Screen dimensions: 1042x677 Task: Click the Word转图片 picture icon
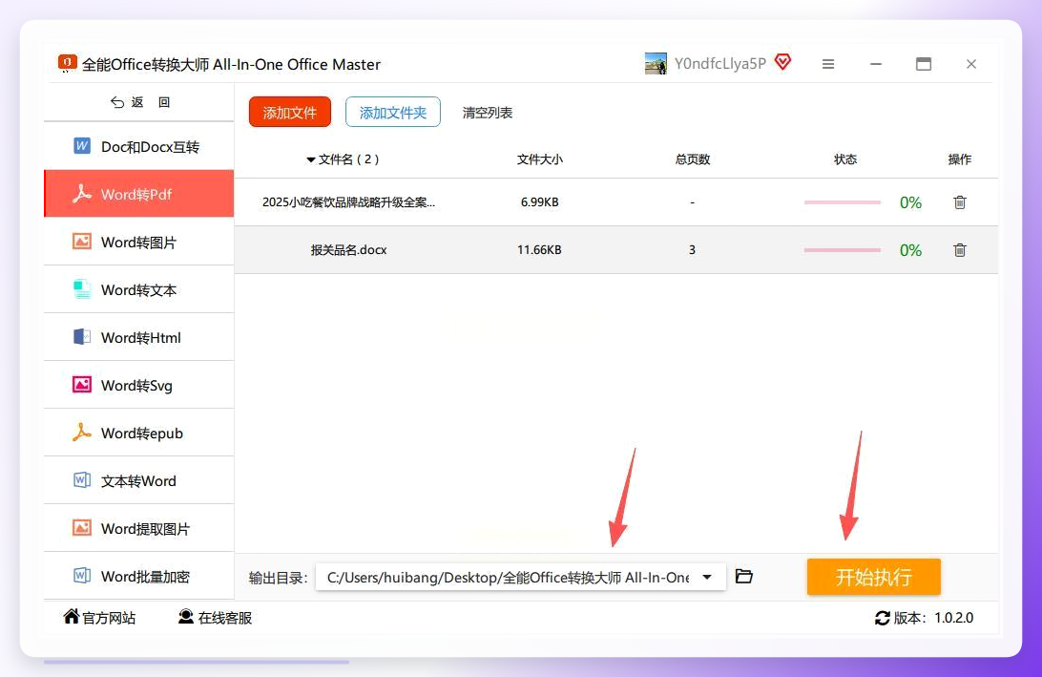pyautogui.click(x=82, y=241)
